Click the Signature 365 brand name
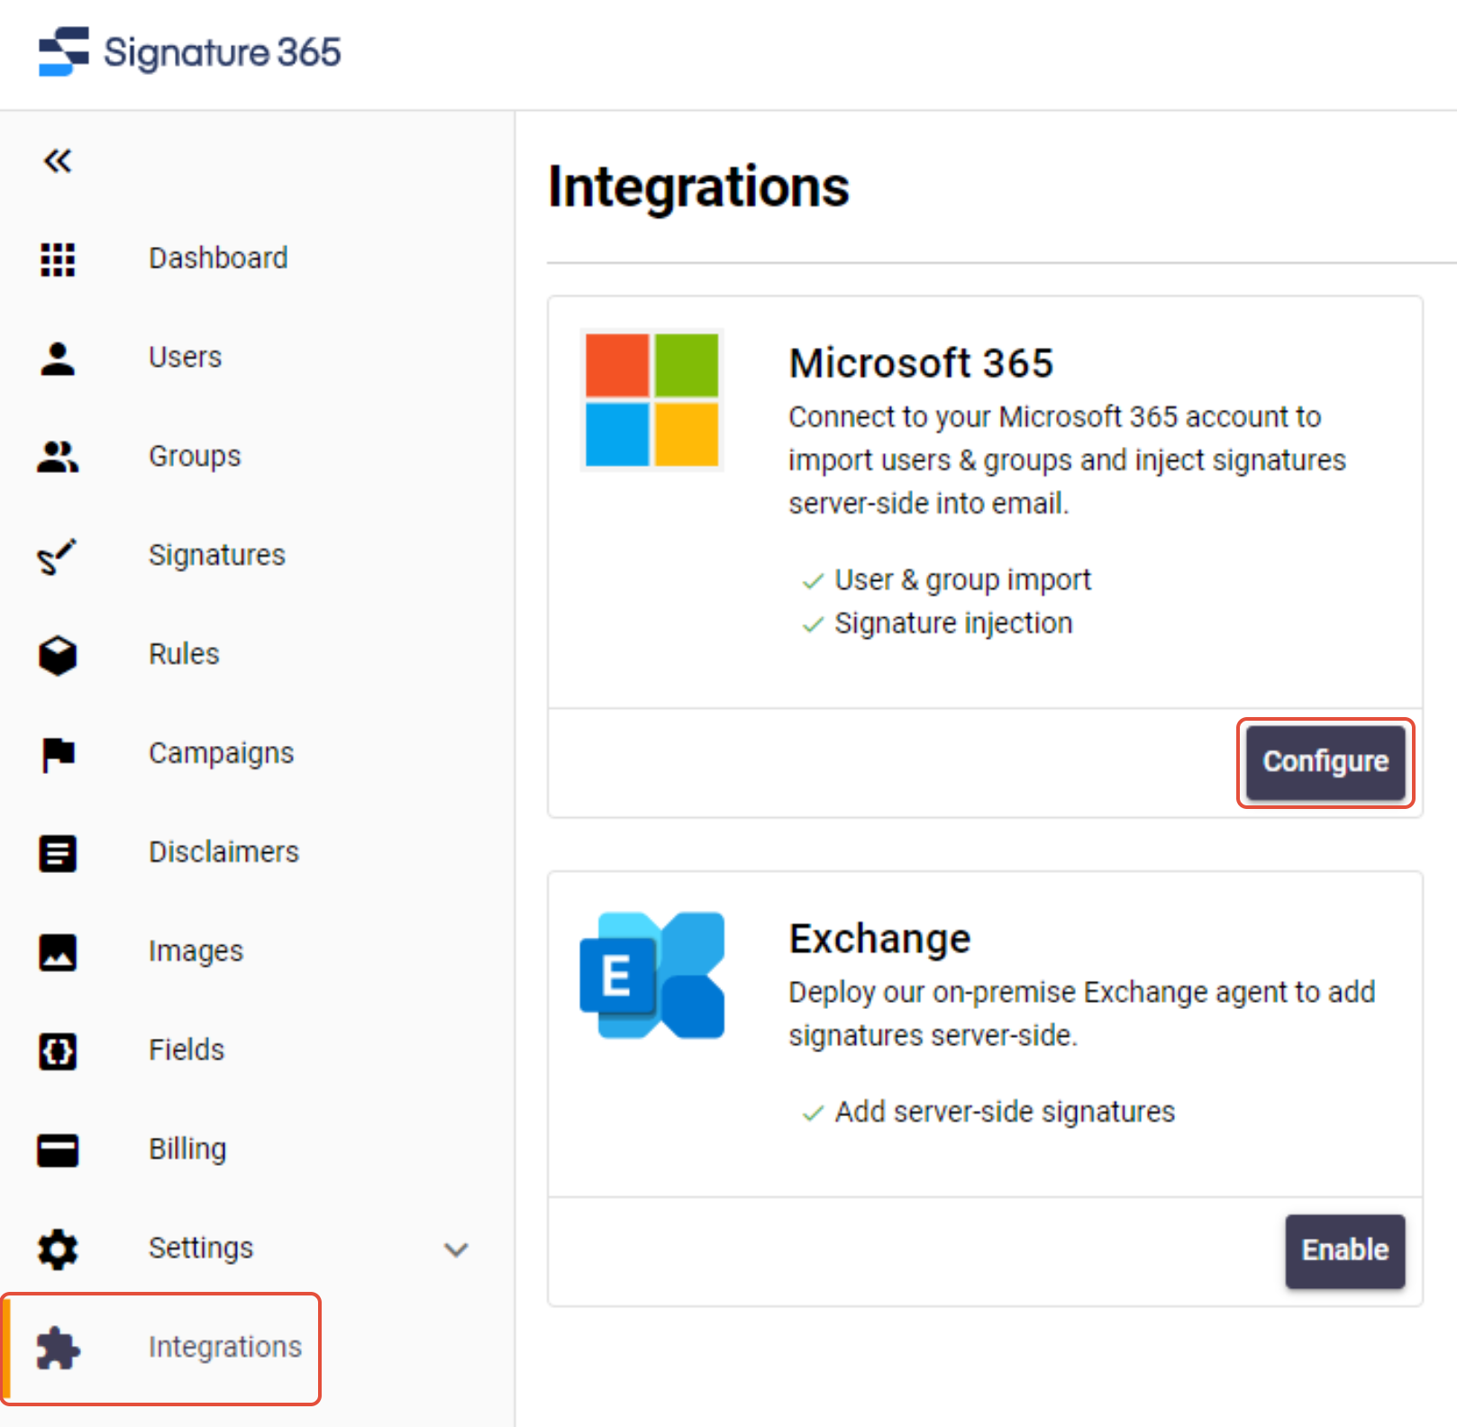This screenshot has width=1457, height=1427. [223, 52]
